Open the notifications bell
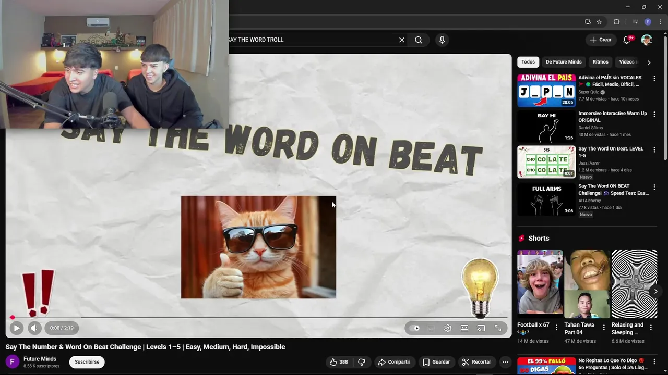The width and height of the screenshot is (668, 375). pos(628,40)
